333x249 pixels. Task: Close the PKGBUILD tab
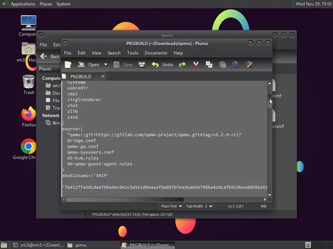pyautogui.click(x=103, y=76)
